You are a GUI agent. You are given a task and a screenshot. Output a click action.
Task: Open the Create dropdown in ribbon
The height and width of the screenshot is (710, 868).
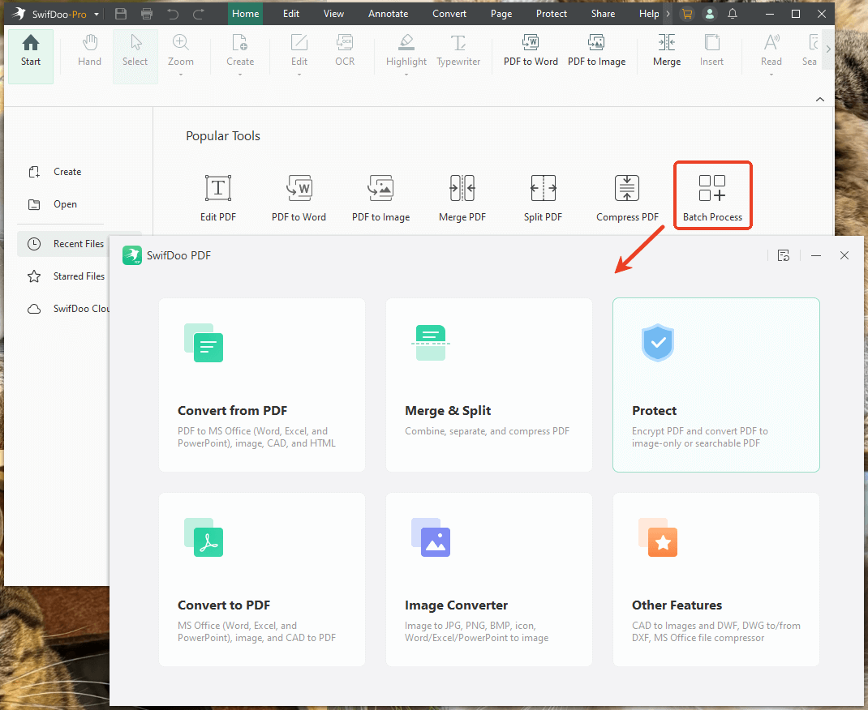pos(240,75)
